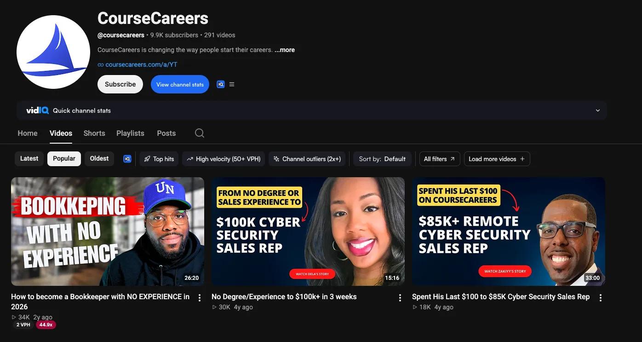
Task: Expand the Quick channel stats panel chevron
Action: [598, 110]
